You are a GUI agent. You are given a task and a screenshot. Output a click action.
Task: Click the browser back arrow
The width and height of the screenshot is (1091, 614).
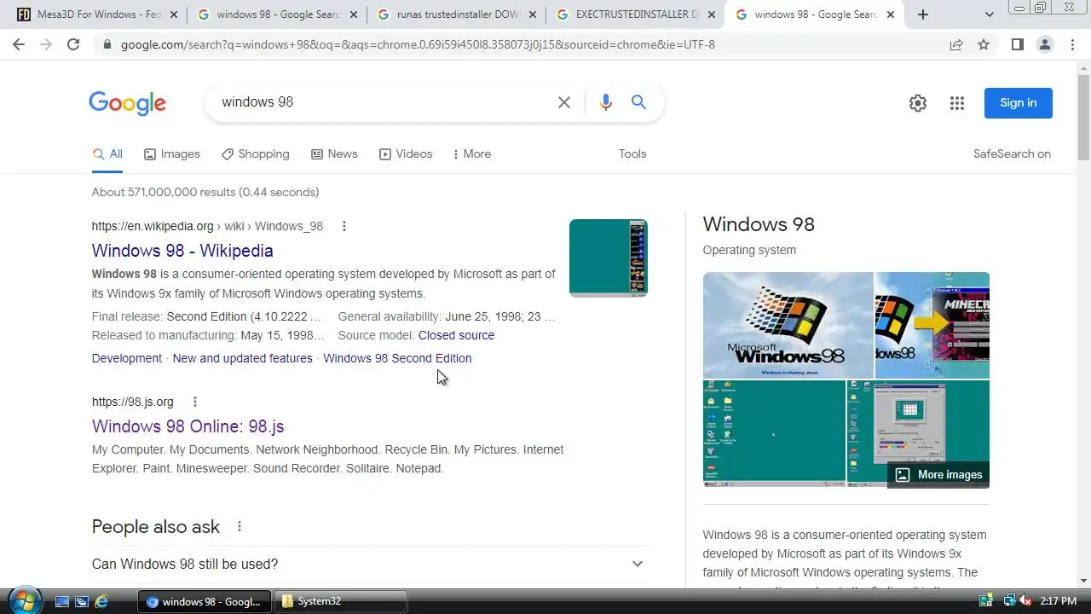[19, 44]
